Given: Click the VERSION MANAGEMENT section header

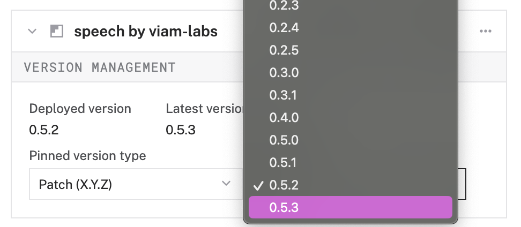Looking at the screenshot, I should [x=100, y=67].
